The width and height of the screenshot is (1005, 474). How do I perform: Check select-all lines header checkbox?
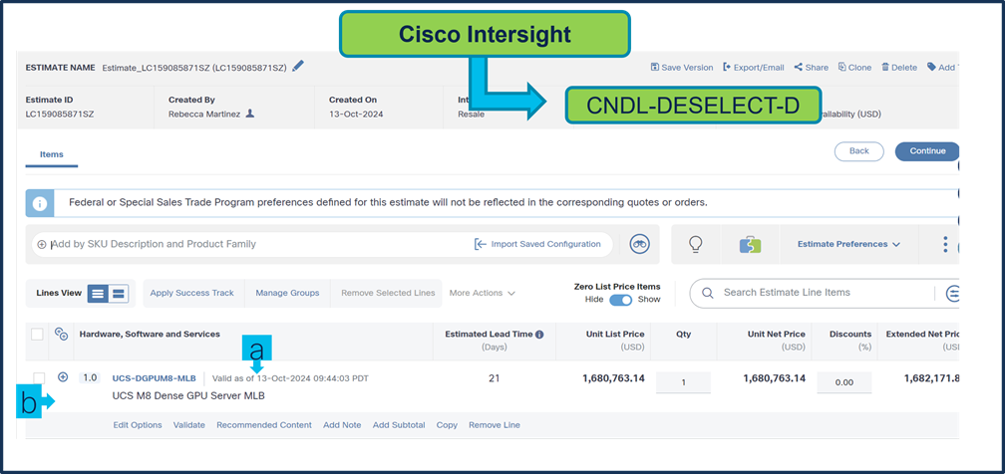coord(37,334)
